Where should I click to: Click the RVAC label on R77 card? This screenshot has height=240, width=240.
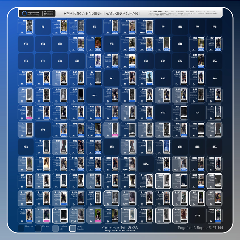(91, 135)
